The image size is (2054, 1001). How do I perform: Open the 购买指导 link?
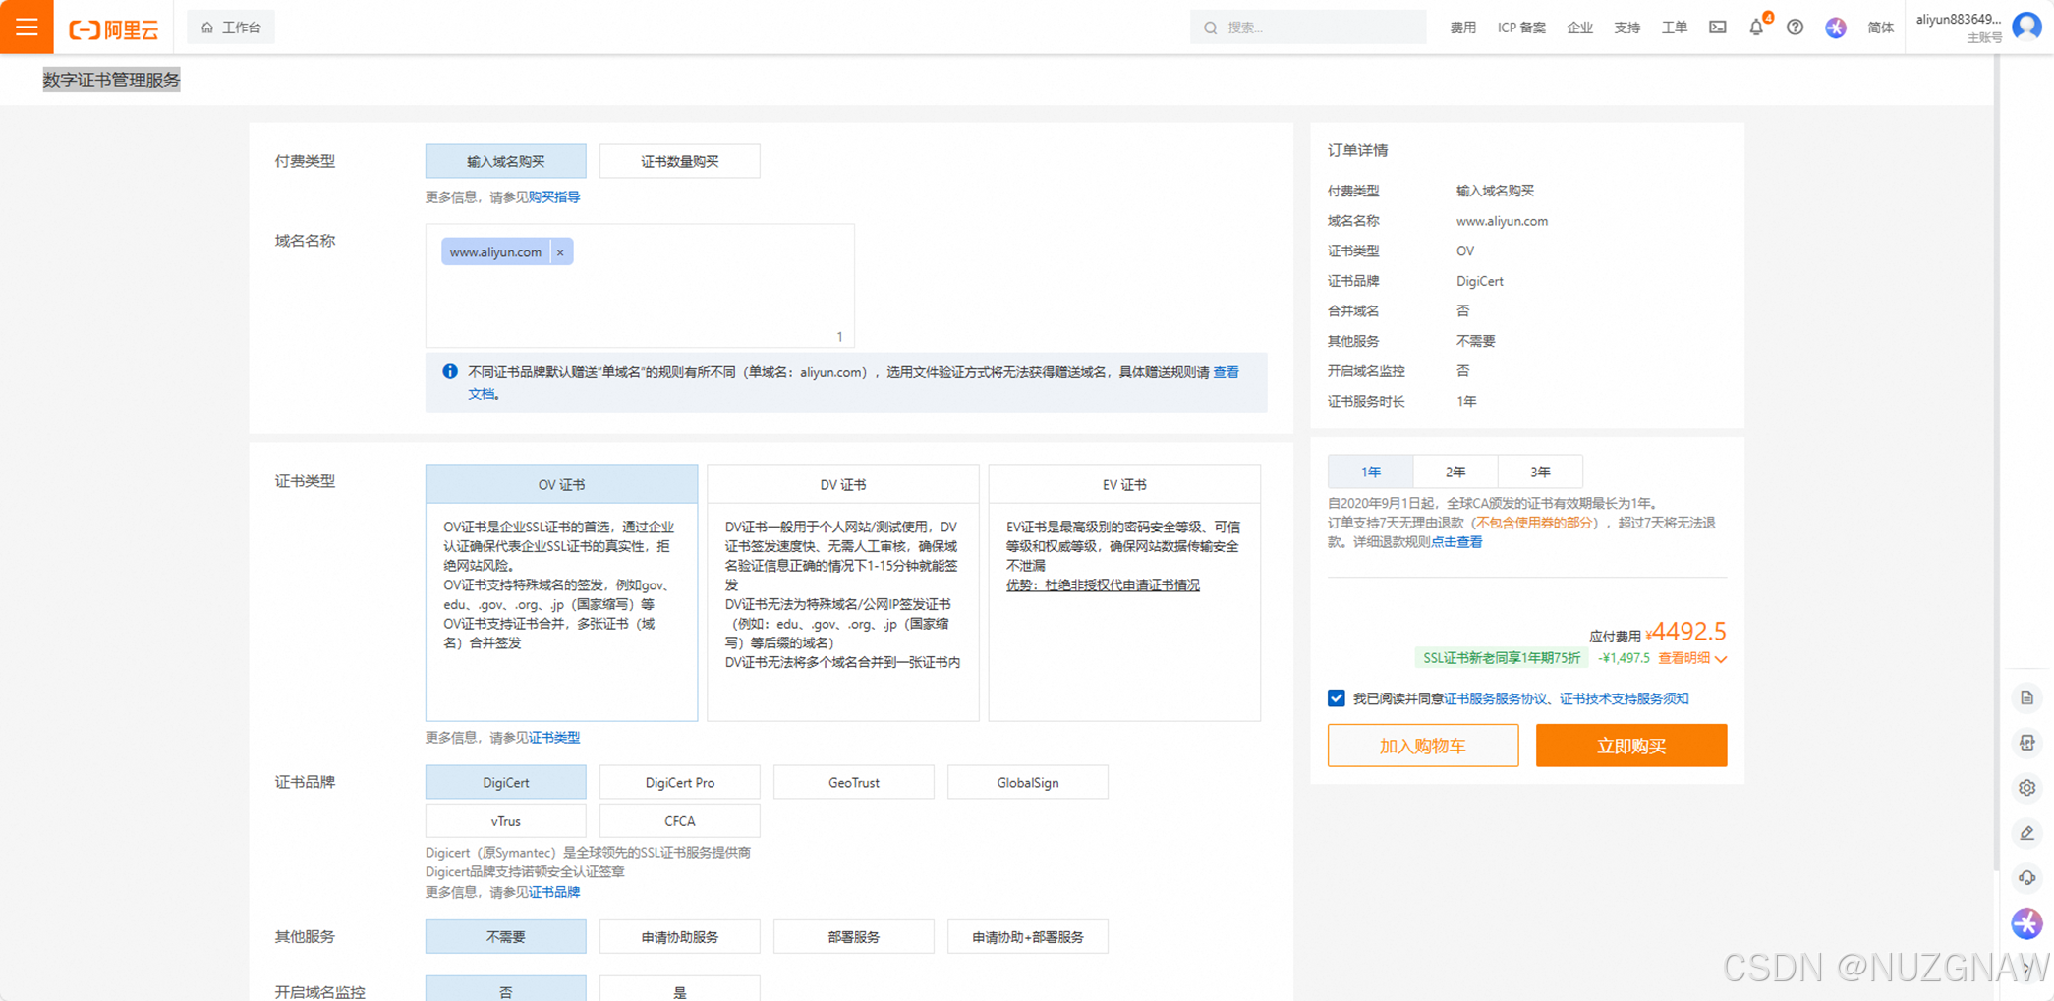(x=554, y=197)
